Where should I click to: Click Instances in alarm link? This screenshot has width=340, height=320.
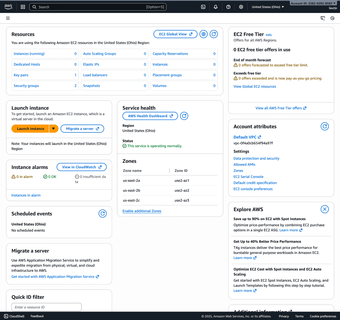point(26,195)
